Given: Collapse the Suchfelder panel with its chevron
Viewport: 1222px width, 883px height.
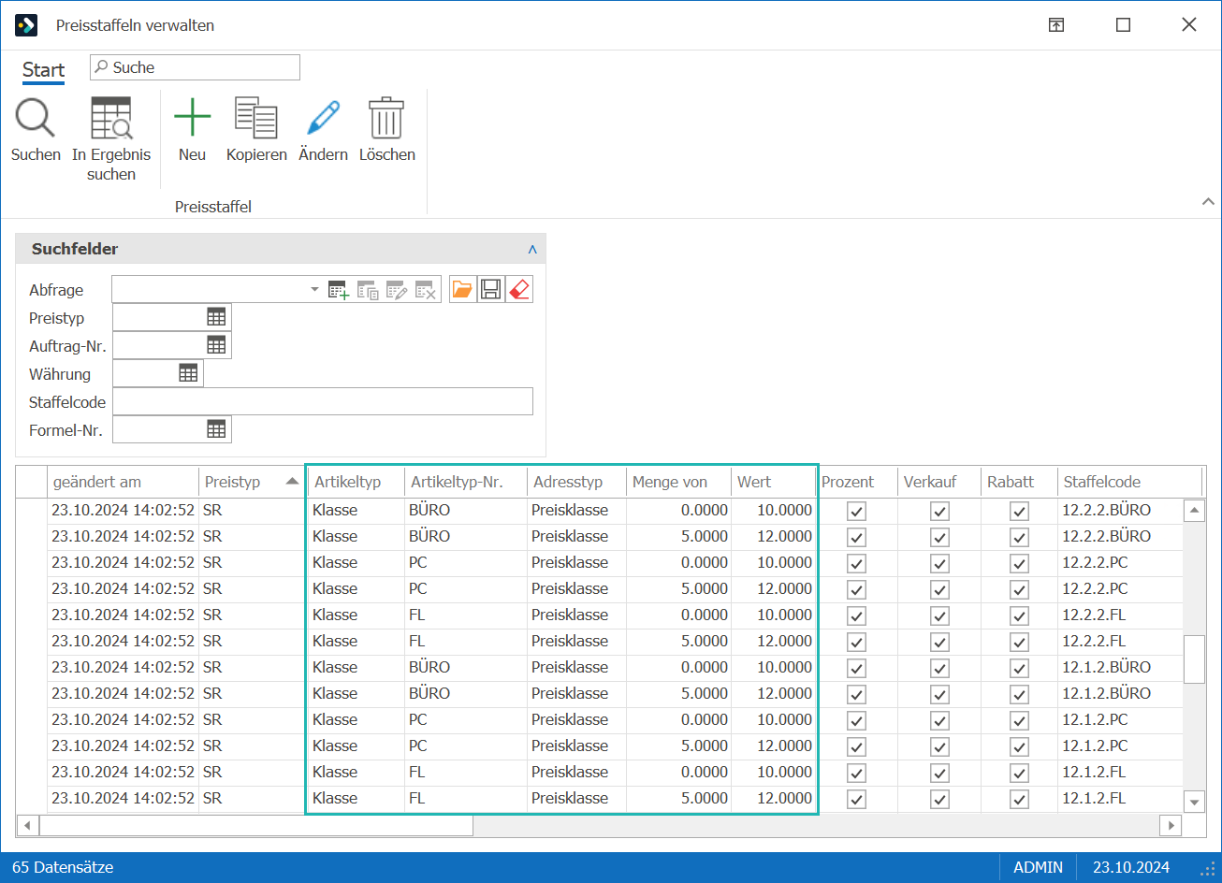Looking at the screenshot, I should pyautogui.click(x=532, y=250).
